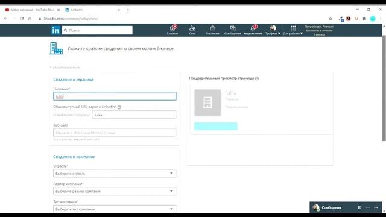Open the Notifications (Уведомления) bell icon
Screen dimensions: 386x217
coord(253,30)
